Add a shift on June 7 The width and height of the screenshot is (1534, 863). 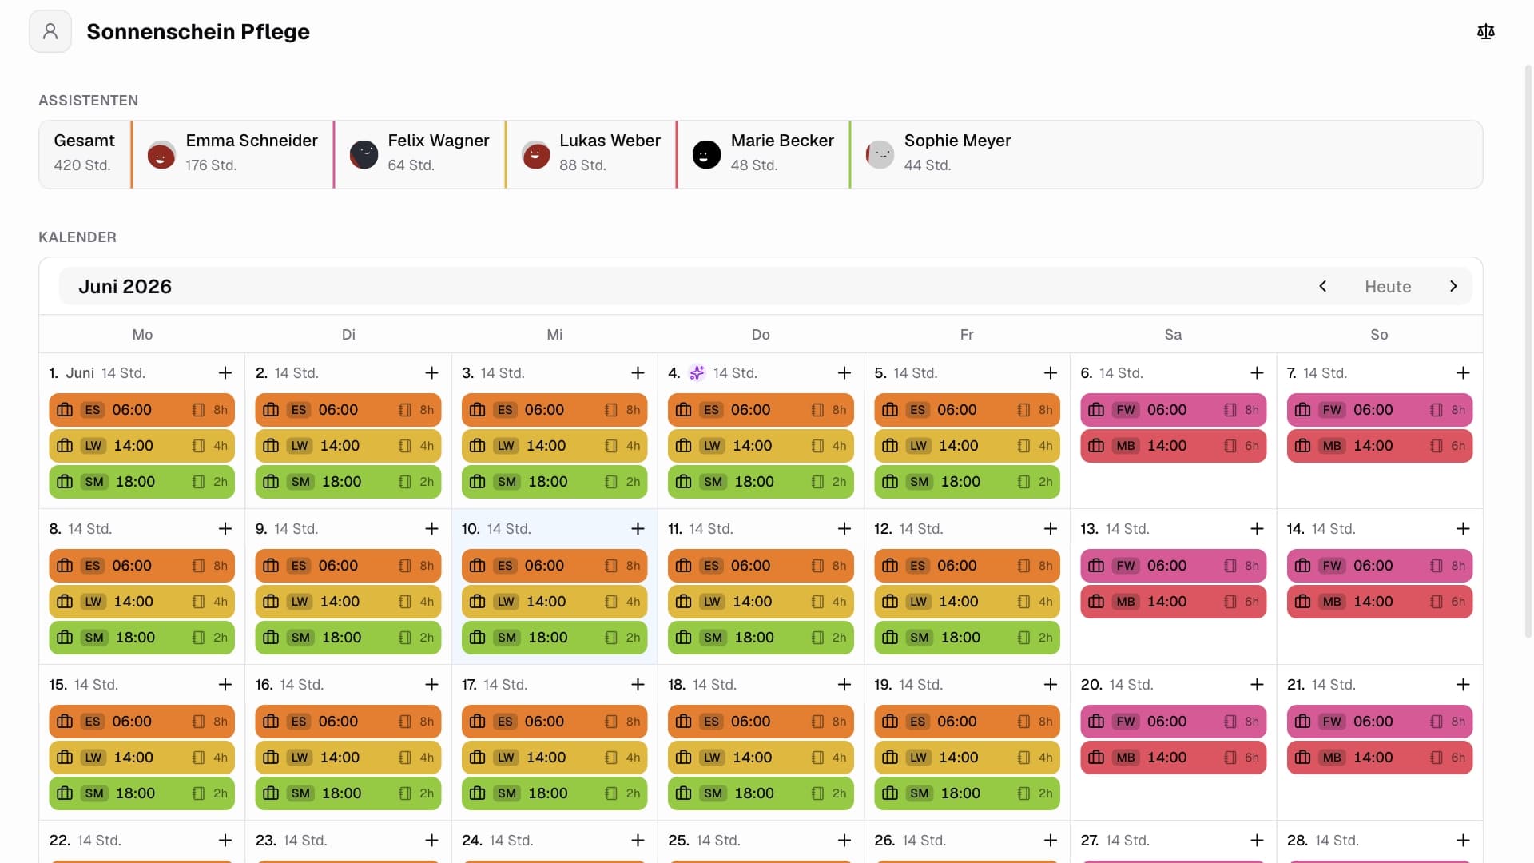[x=1463, y=373]
